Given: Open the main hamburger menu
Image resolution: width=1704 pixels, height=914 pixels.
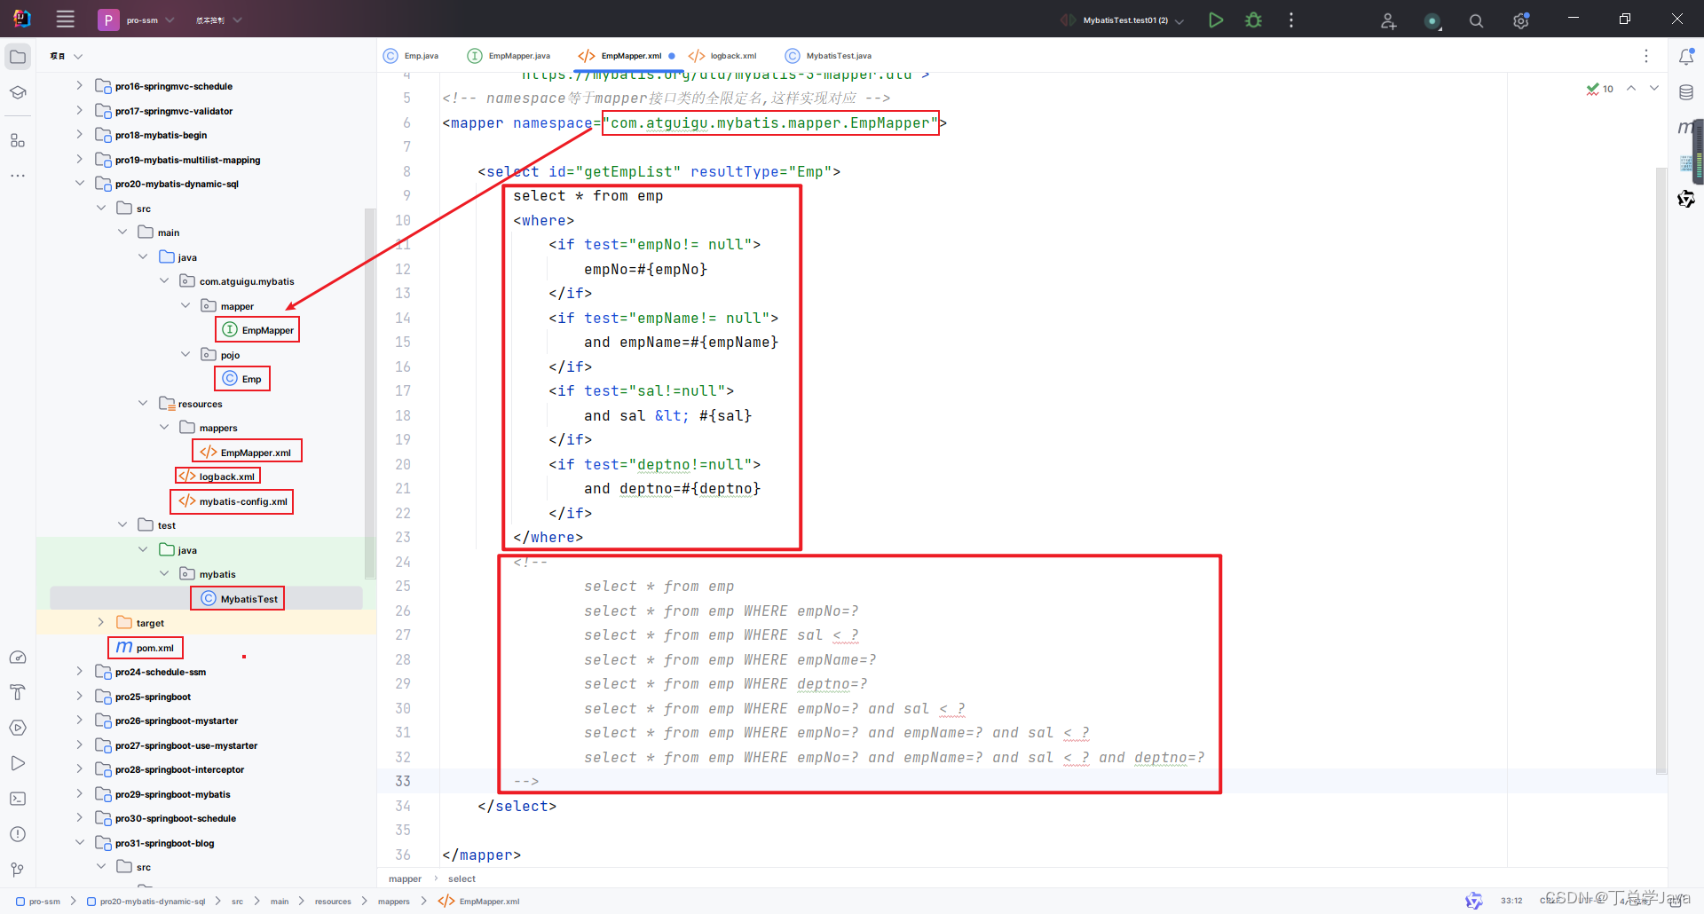Looking at the screenshot, I should [65, 19].
